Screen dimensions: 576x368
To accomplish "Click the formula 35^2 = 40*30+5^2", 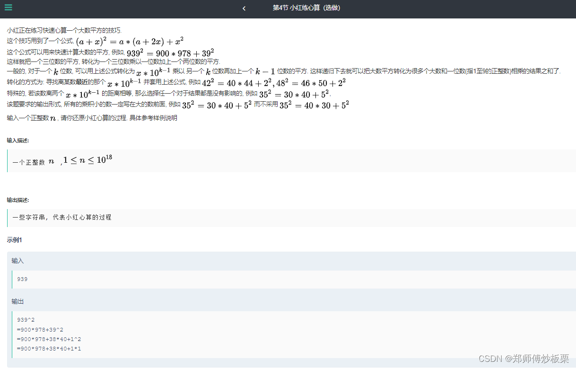I will point(314,105).
